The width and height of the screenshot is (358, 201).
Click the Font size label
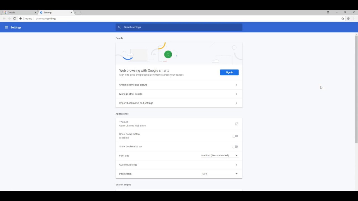pyautogui.click(x=124, y=156)
